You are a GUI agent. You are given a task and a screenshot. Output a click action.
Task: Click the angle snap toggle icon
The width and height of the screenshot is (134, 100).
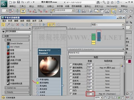tap(35, 11)
